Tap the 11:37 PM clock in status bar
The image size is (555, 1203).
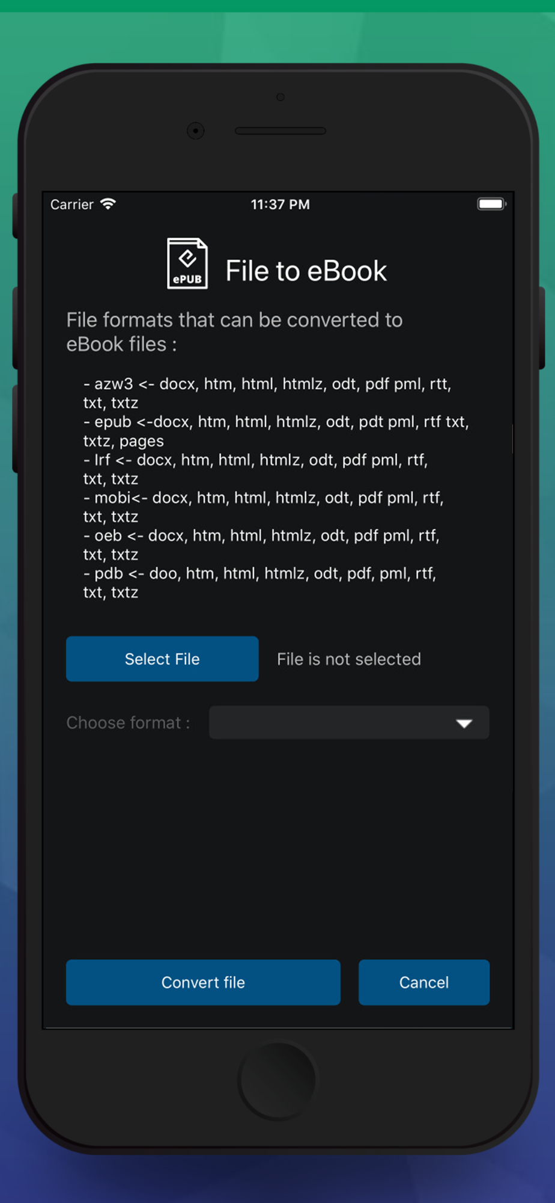tap(280, 205)
